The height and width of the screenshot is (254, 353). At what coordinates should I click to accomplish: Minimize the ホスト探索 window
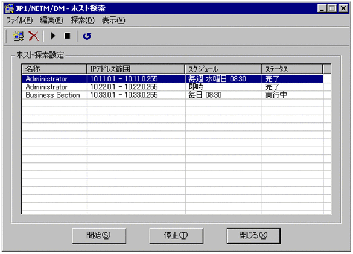coord(322,8)
